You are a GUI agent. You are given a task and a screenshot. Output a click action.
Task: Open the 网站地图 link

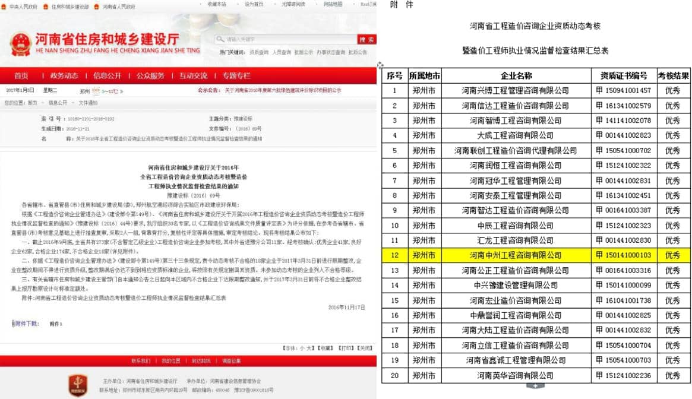click(333, 4)
